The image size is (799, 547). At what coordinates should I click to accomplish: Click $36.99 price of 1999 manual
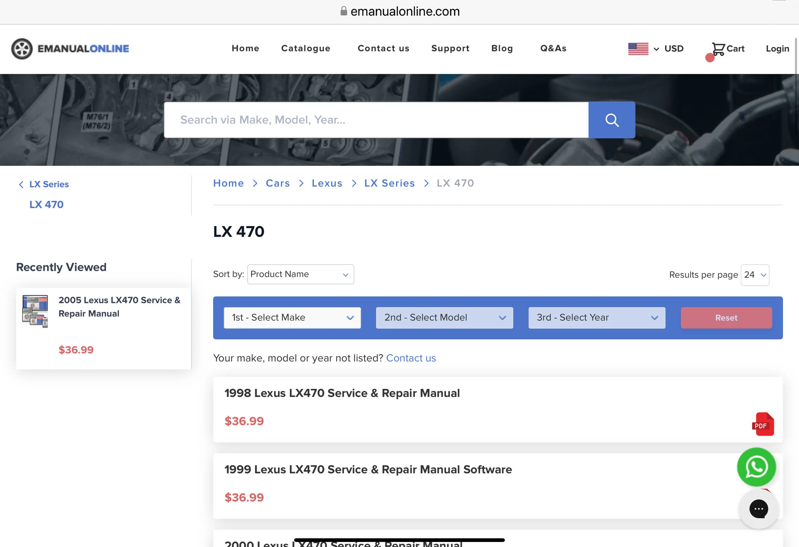click(244, 498)
